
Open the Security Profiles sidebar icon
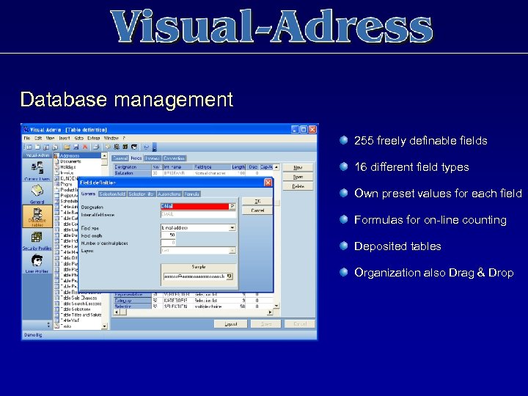(x=37, y=238)
